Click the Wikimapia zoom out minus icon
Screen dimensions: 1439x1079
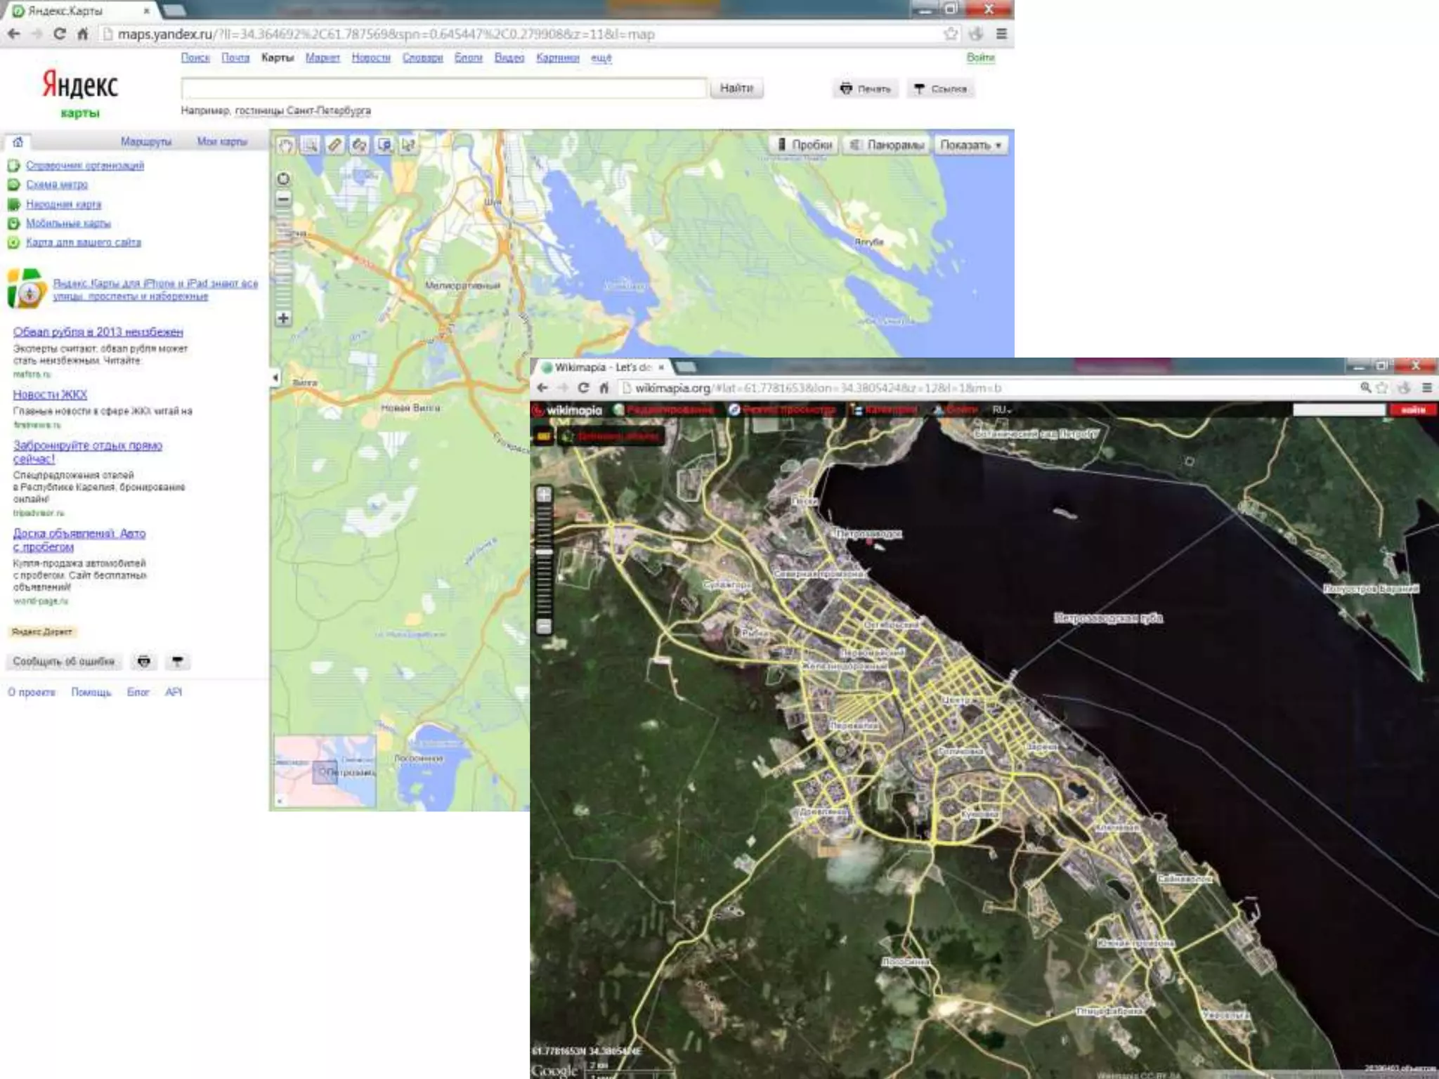point(544,625)
